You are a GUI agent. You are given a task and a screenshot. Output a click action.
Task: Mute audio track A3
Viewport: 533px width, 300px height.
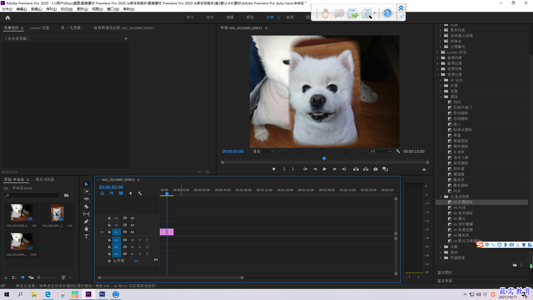[x=132, y=254]
